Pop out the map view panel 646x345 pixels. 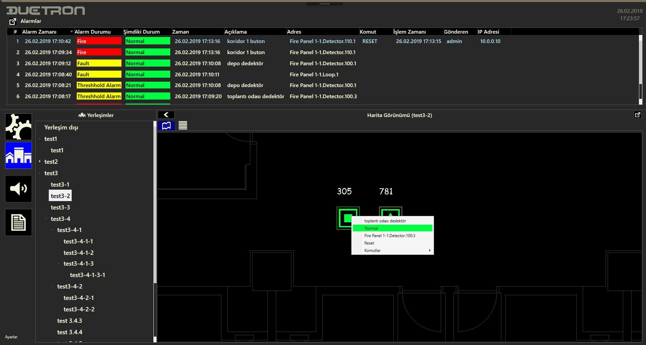[637, 115]
